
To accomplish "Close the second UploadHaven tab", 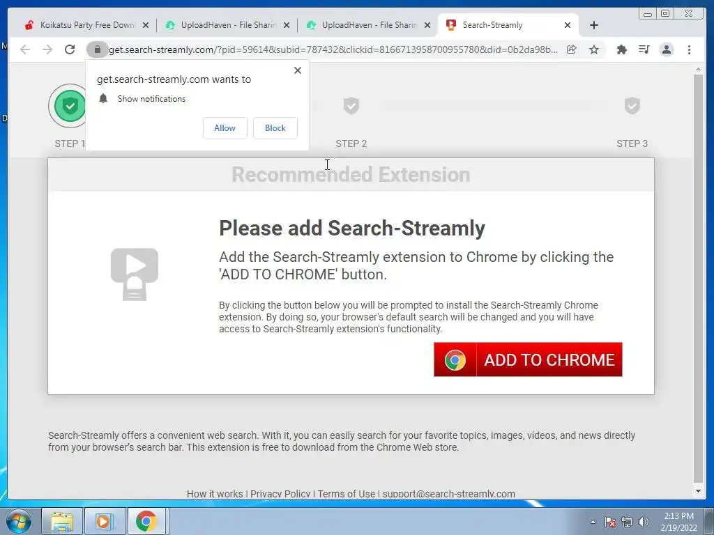I will [x=427, y=26].
